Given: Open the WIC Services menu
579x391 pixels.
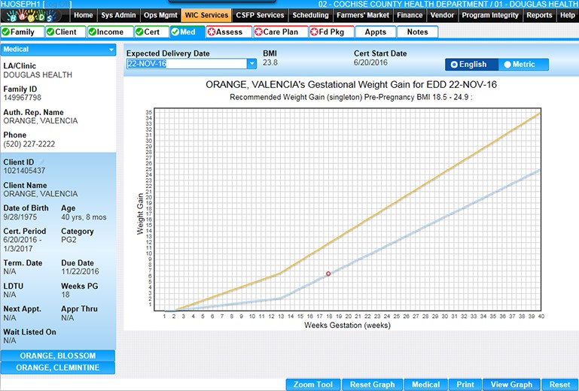Looking at the screenshot, I should (x=205, y=15).
